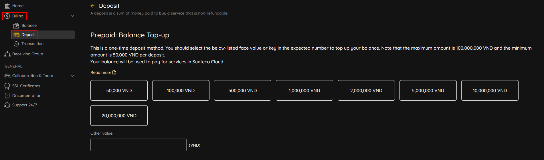Select the 500,000 VND amount

(243, 90)
